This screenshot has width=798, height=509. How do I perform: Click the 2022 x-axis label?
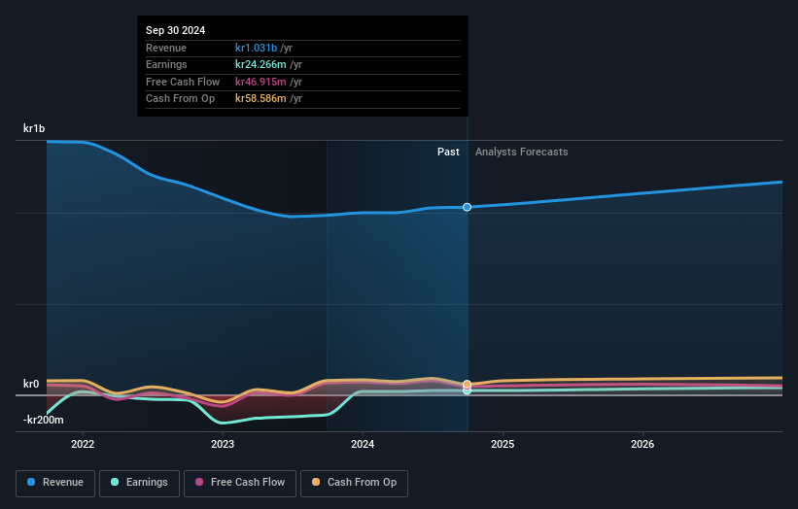[83, 444]
